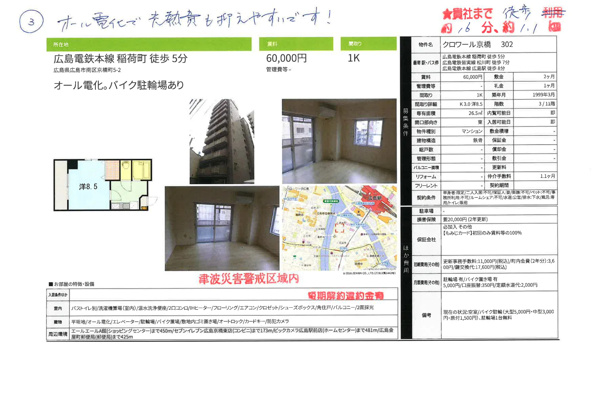The width and height of the screenshot is (594, 420).
Task: Click the 津波災害警戒区域内 red stamp
Action: pos(248,279)
